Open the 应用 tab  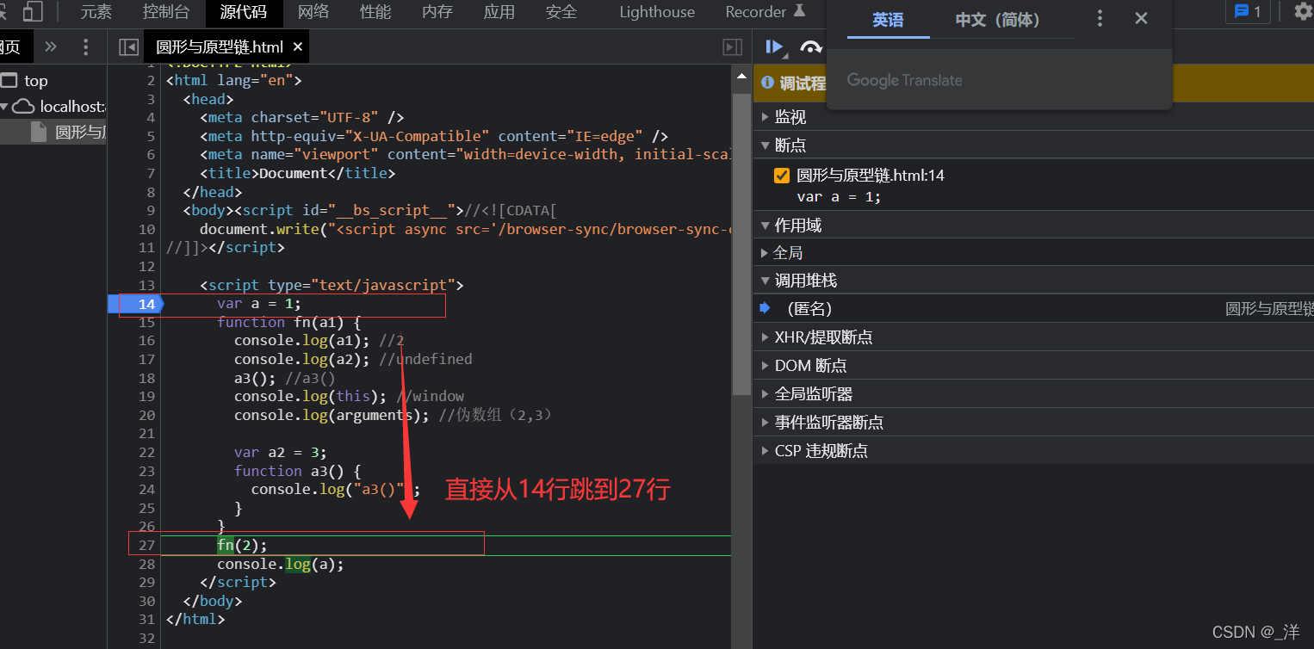499,12
